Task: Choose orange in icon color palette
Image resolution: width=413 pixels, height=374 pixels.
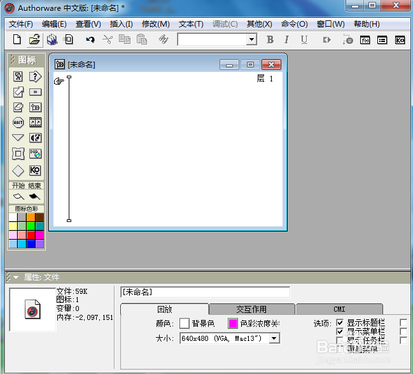Action: (31, 218)
